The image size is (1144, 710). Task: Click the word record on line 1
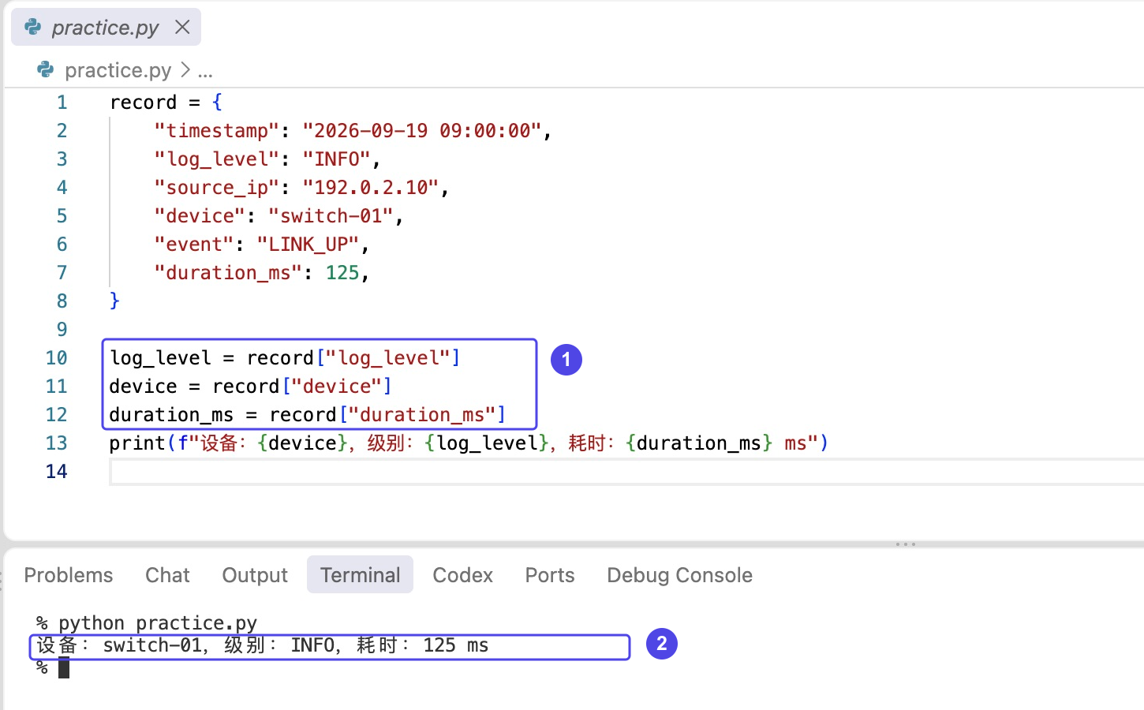click(x=144, y=103)
